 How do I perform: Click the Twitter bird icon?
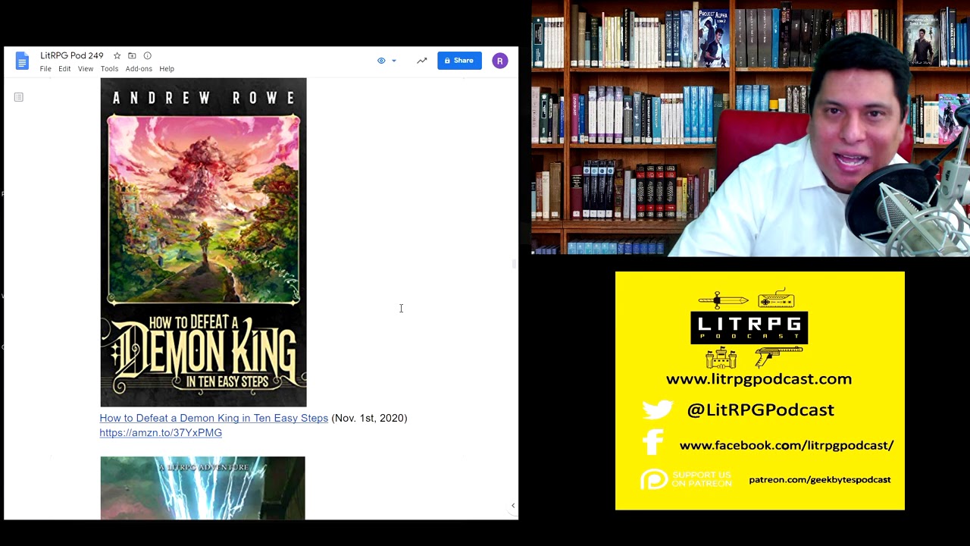coord(657,409)
